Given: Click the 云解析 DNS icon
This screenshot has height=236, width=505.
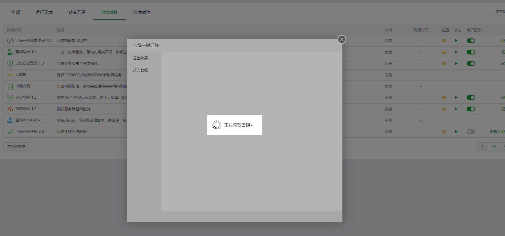Looking at the screenshot, I should (x=10, y=75).
